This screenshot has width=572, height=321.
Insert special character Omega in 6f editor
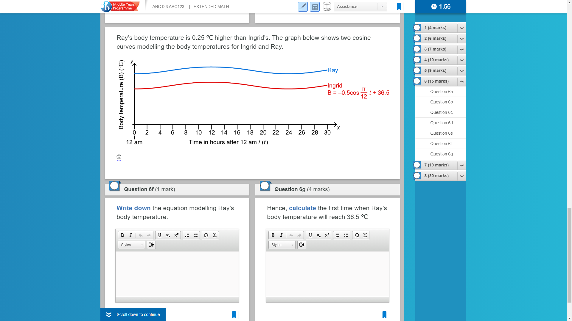tap(206, 235)
